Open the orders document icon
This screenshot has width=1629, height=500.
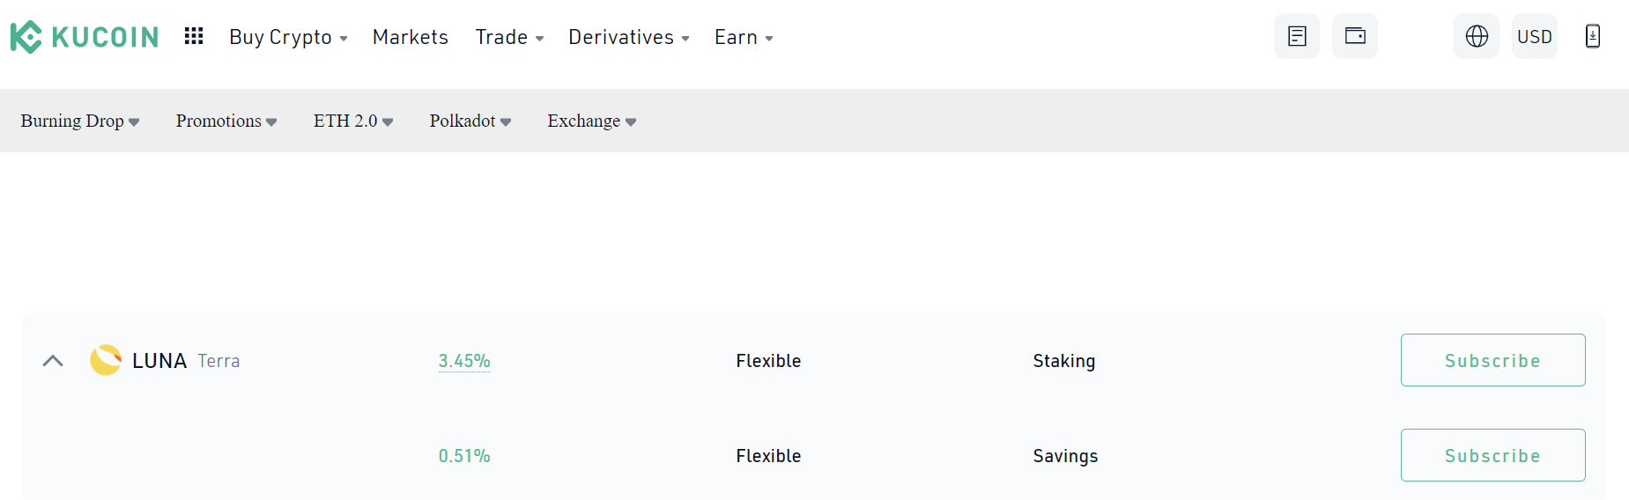pos(1297,36)
